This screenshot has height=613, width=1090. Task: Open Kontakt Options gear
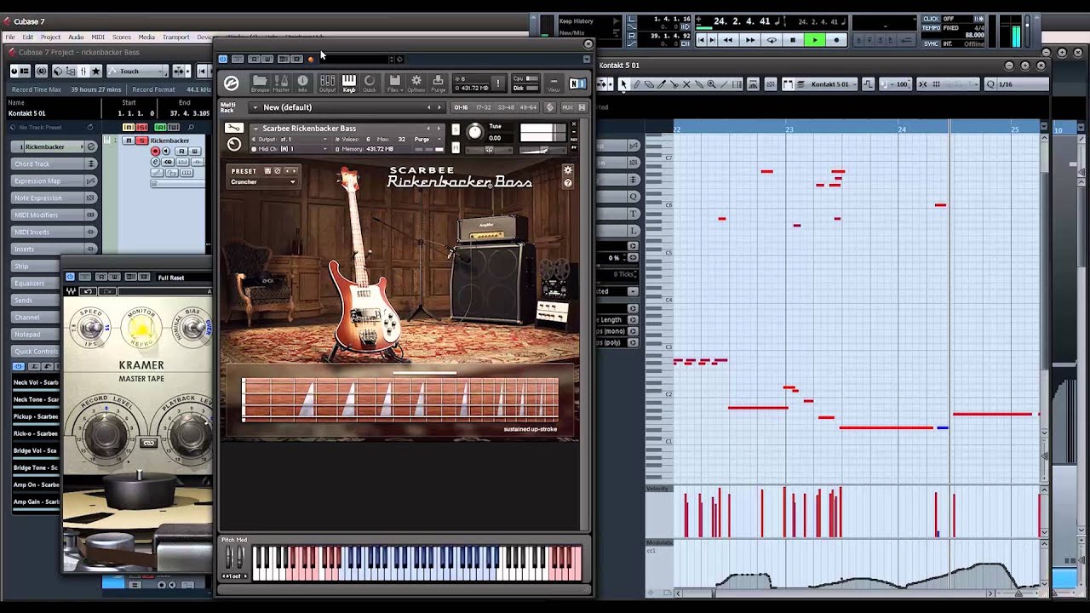click(416, 83)
